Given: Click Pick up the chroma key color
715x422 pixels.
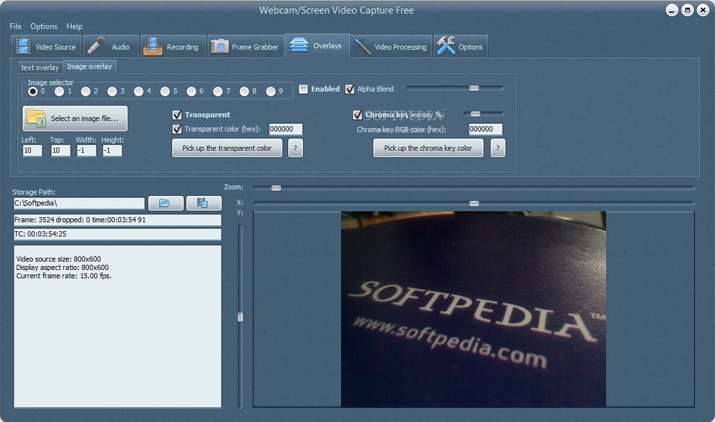Looking at the screenshot, I should 428,148.
